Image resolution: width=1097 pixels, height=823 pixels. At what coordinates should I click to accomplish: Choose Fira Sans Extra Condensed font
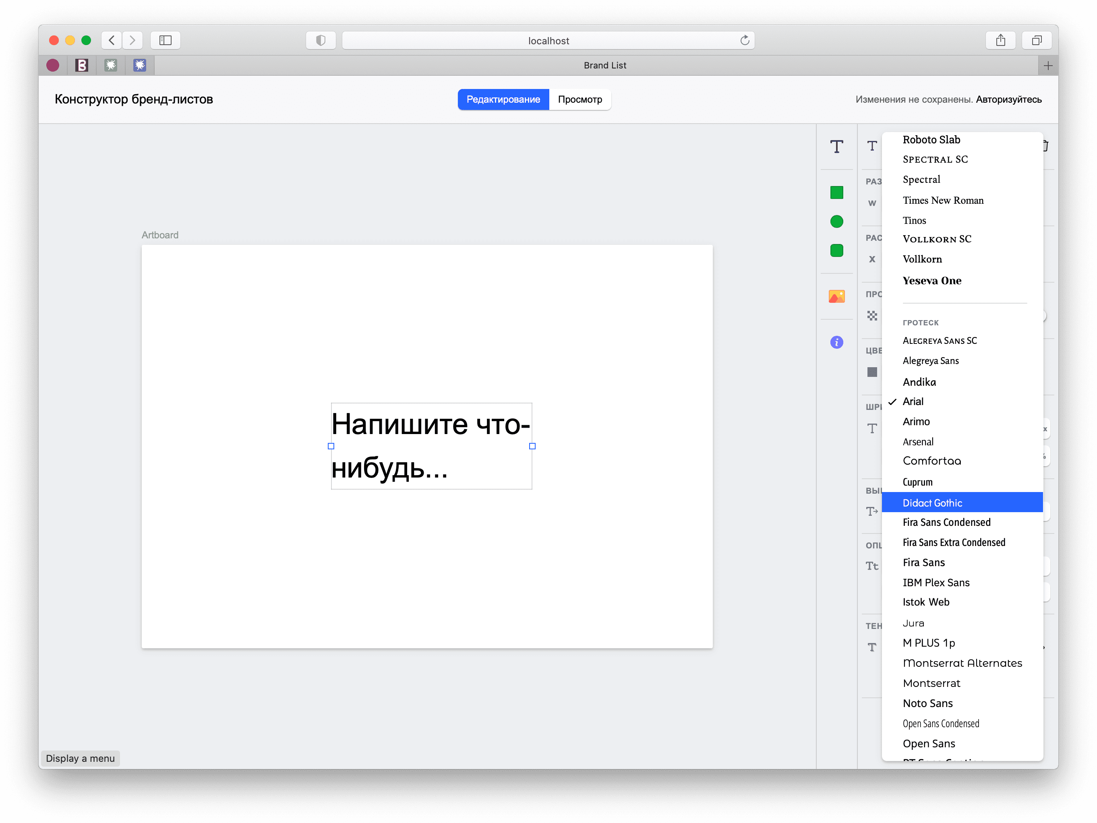pyautogui.click(x=962, y=542)
